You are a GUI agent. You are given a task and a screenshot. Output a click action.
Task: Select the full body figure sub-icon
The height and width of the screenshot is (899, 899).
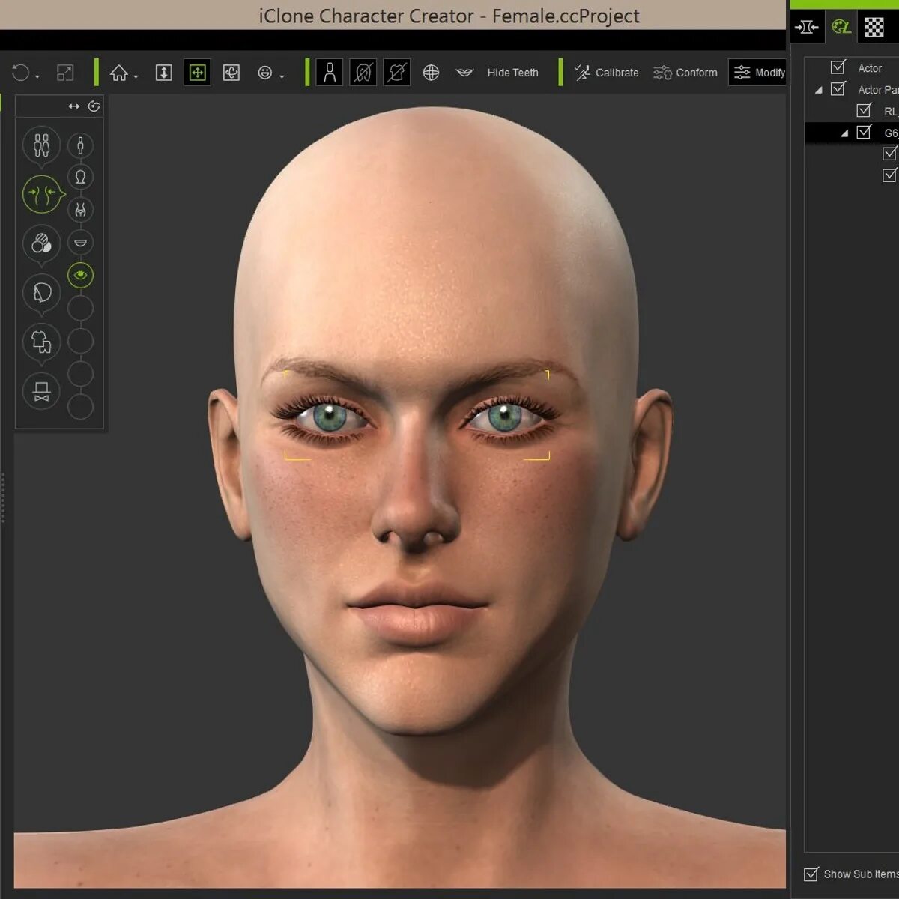point(80,145)
